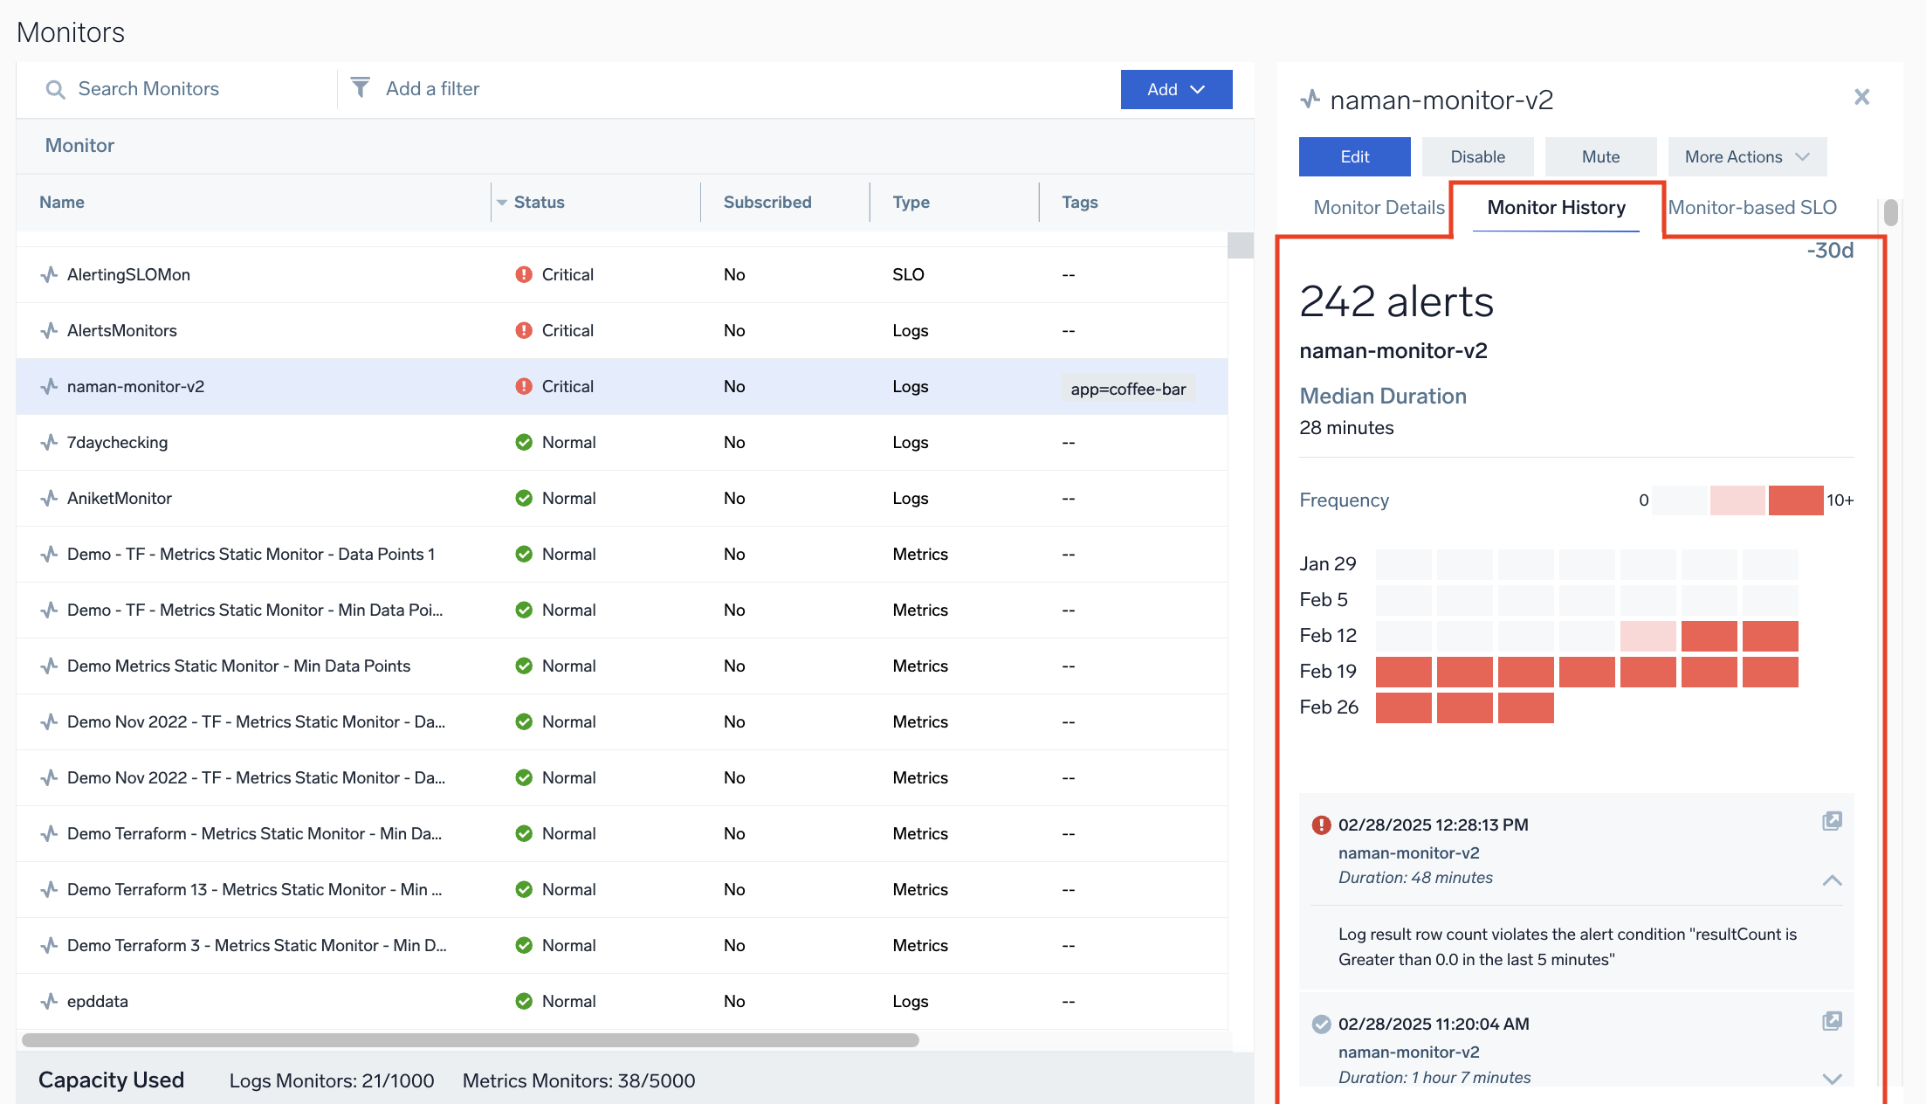Expand the 11:20:04 AM alert details chevron
This screenshot has width=1926, height=1104.
point(1832,1079)
